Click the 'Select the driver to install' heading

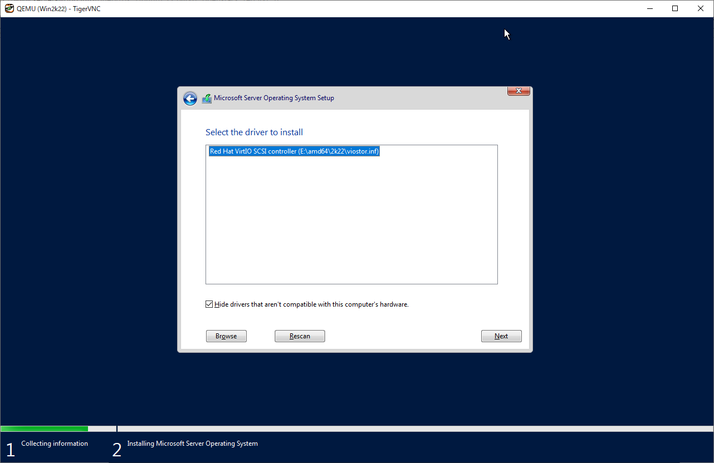(254, 132)
